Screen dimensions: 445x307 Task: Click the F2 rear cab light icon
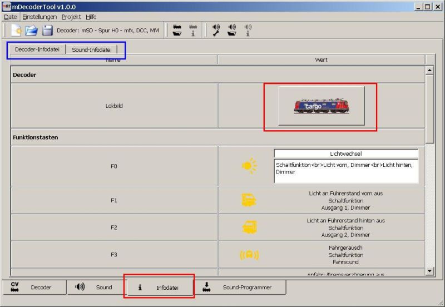(x=249, y=227)
